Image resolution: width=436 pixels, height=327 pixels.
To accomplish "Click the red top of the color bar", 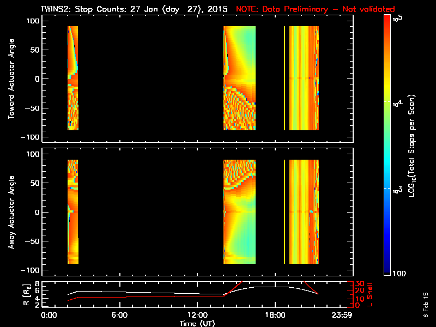I will tap(387, 19).
